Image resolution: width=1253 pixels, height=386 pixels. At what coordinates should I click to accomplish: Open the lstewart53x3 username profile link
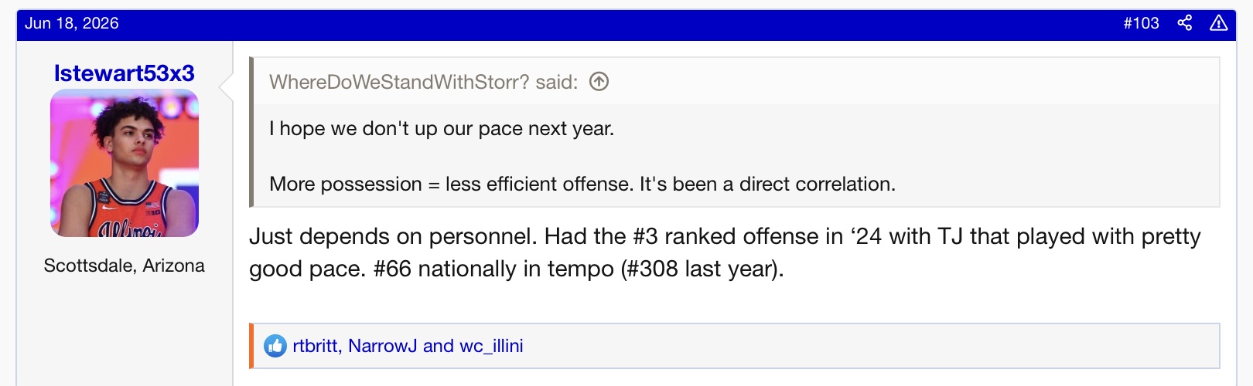[x=125, y=73]
